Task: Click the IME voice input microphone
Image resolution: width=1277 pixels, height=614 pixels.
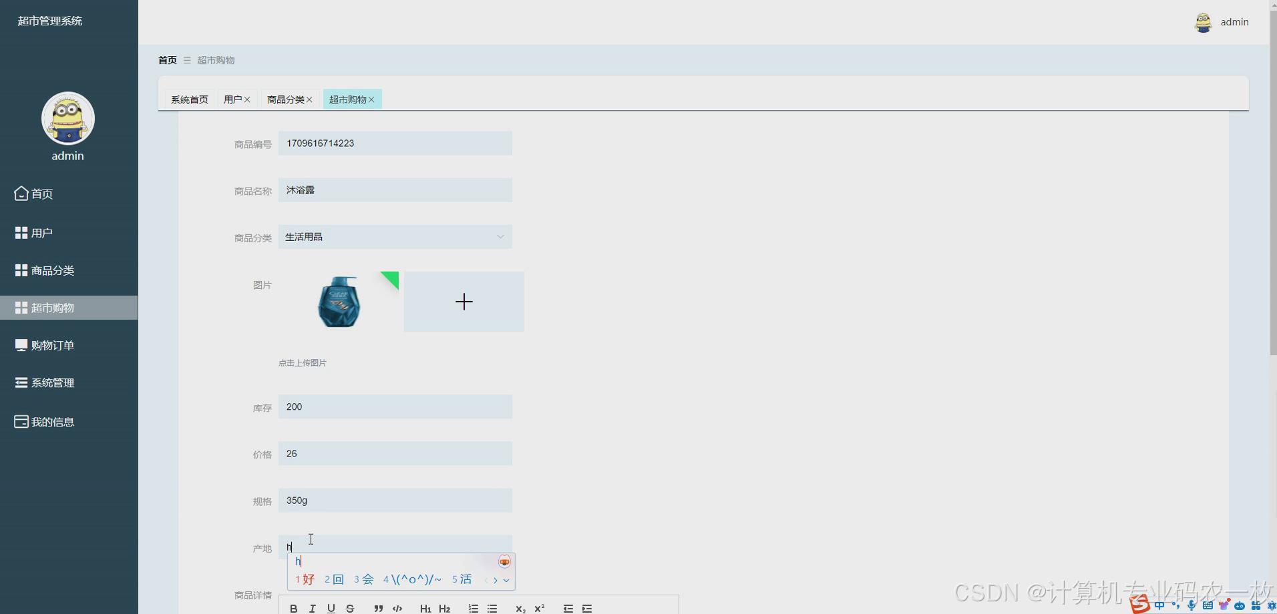Action: 1192,605
